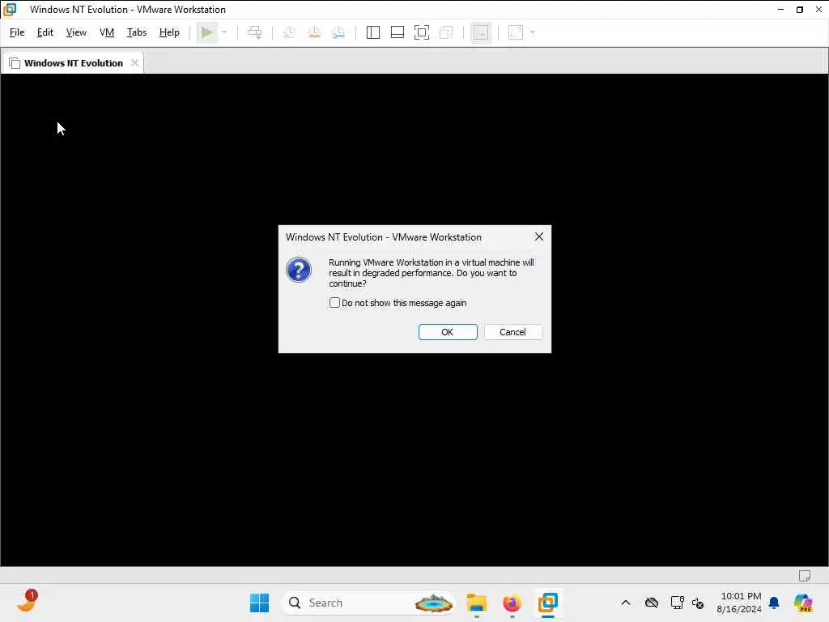Open File Explorer from the taskbar
Image resolution: width=829 pixels, height=622 pixels.
coord(476,603)
